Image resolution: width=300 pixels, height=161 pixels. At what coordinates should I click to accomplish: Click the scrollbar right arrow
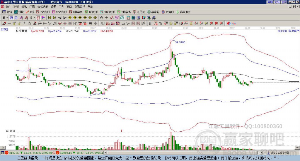(262, 153)
